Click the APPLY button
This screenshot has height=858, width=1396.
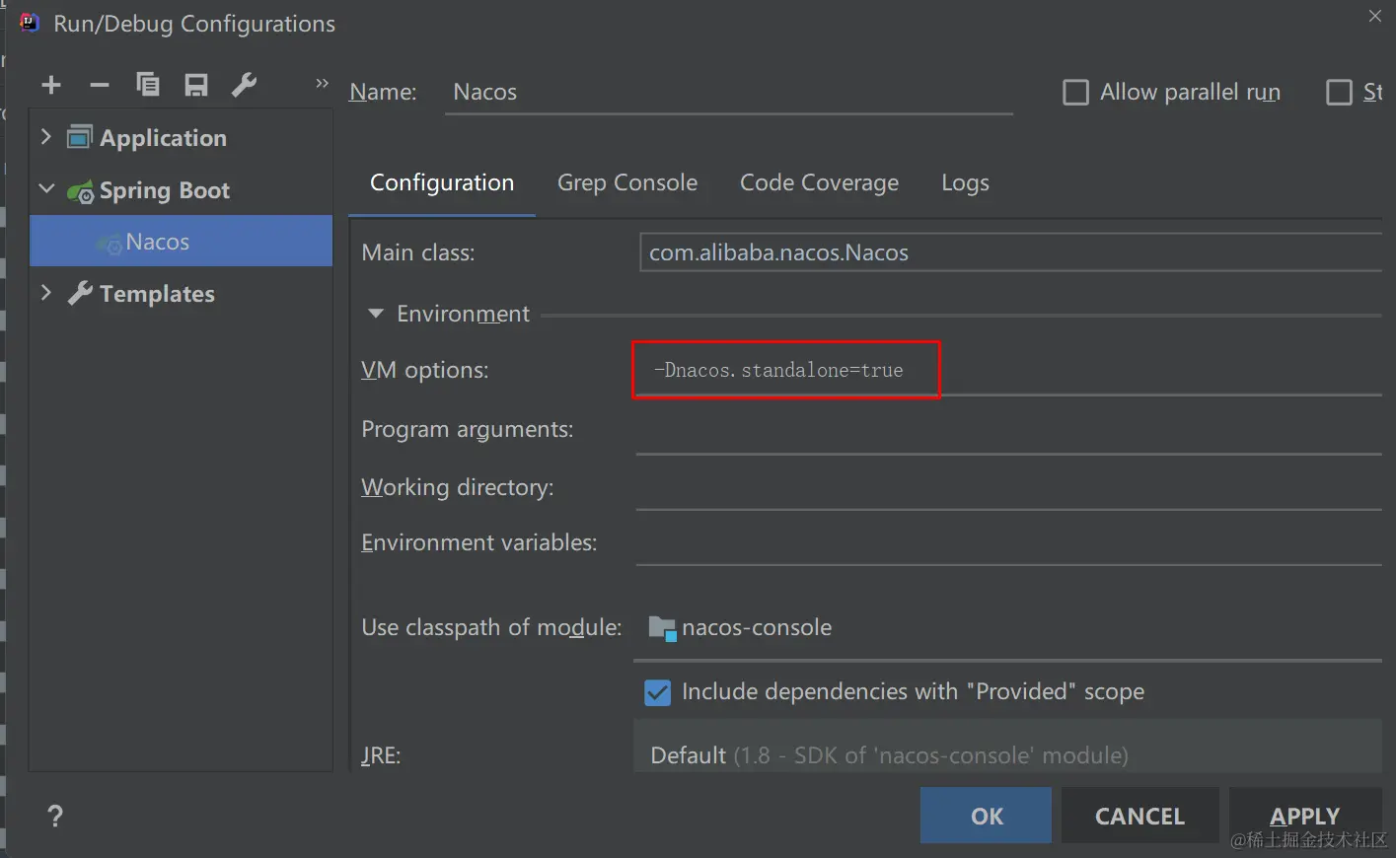tap(1304, 816)
